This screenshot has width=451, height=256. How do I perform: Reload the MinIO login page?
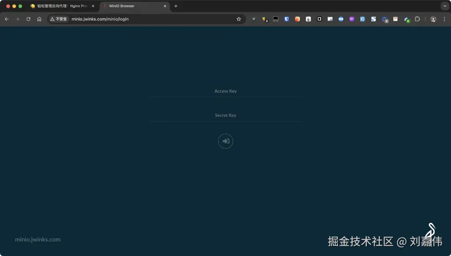[x=29, y=19]
